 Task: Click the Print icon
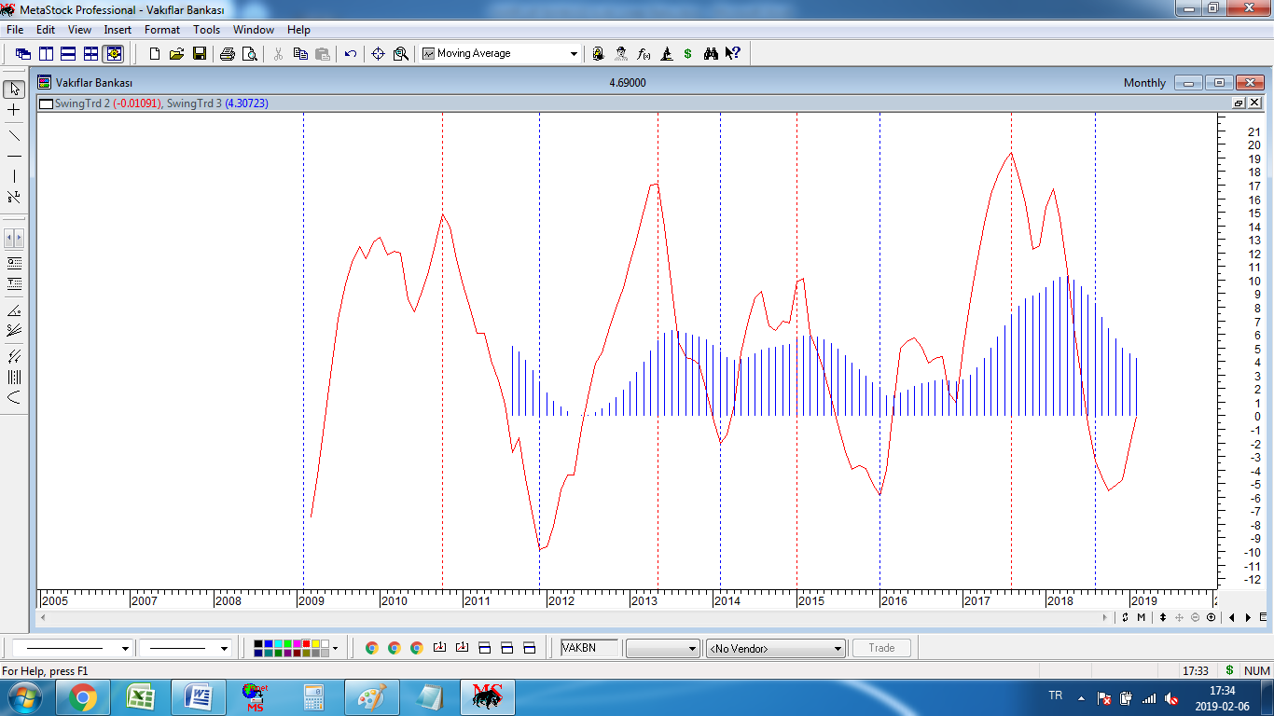point(228,54)
